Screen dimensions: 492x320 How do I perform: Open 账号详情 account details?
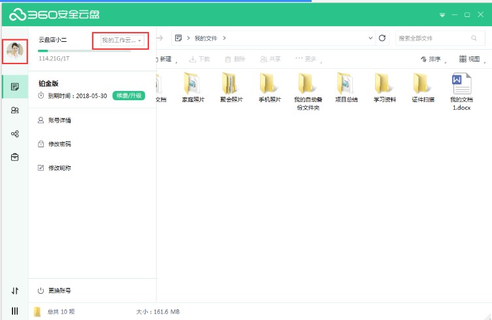[54, 120]
